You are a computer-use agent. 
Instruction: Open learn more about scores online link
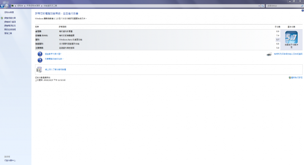click(x=55, y=69)
